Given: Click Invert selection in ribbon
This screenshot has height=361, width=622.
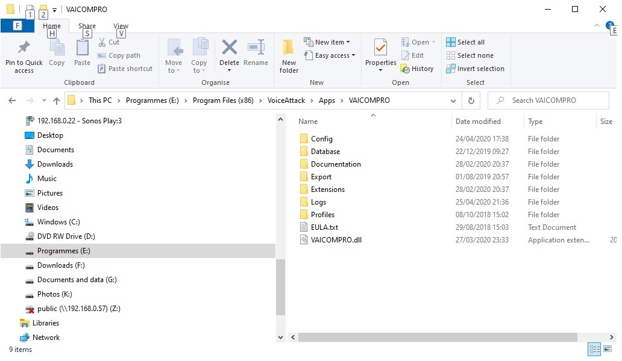Looking at the screenshot, I should pyautogui.click(x=475, y=69).
